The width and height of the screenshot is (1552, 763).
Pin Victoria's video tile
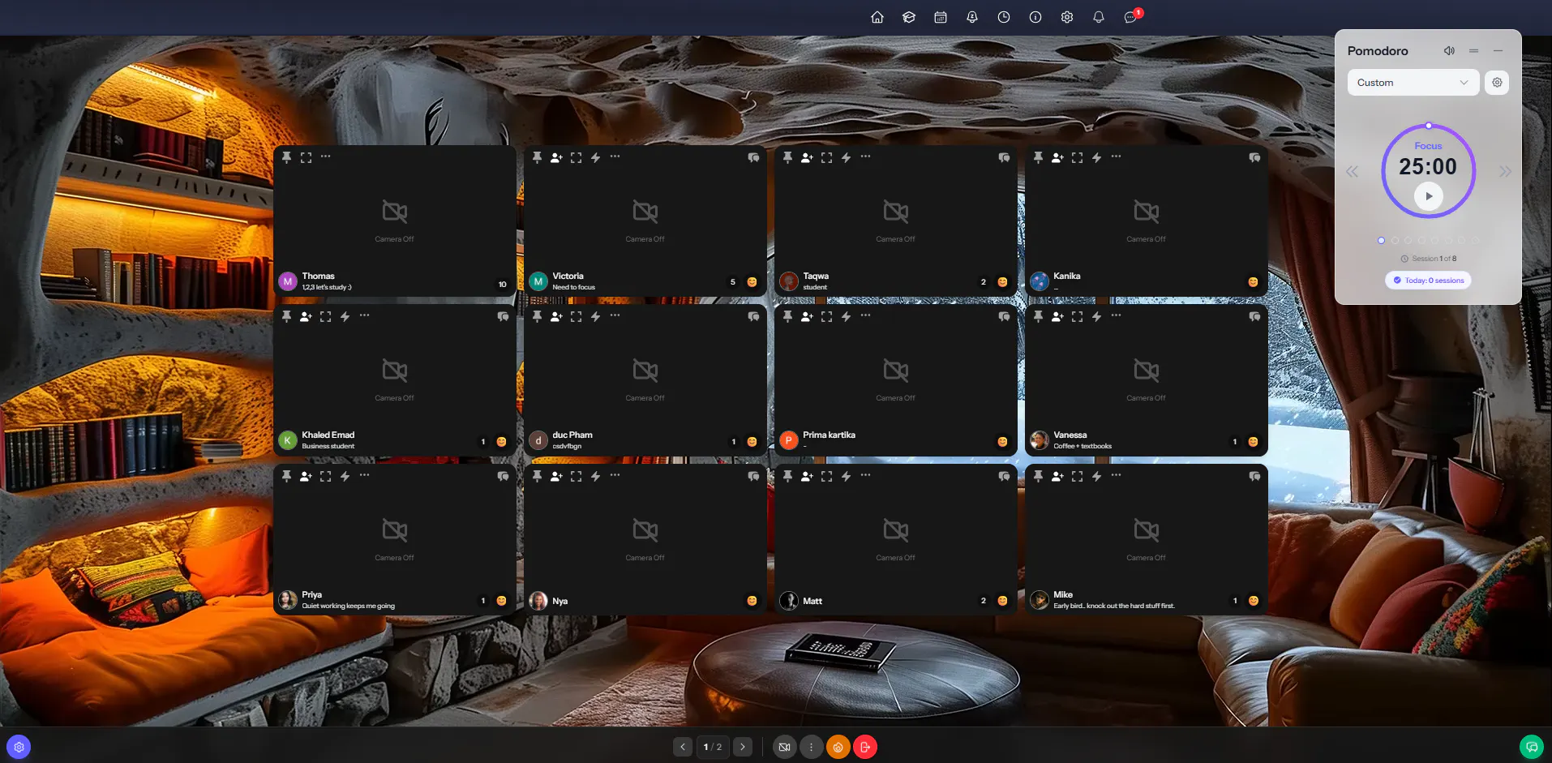click(x=537, y=157)
